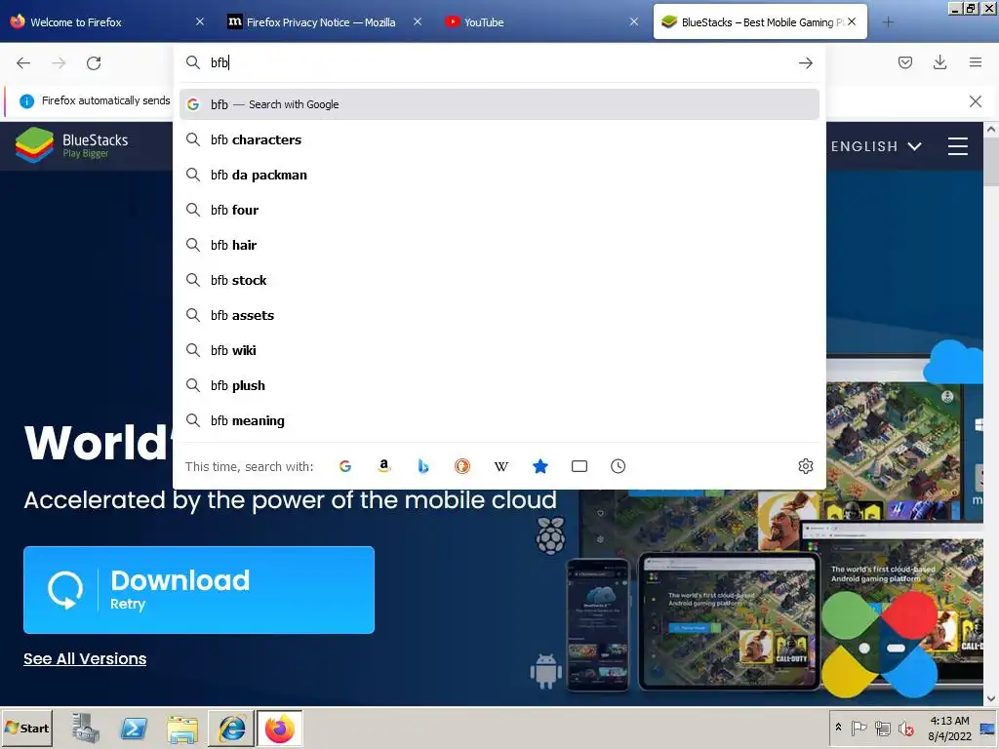Close the YouTube tab
Viewport: 999px width, 749px height.
coord(634,21)
